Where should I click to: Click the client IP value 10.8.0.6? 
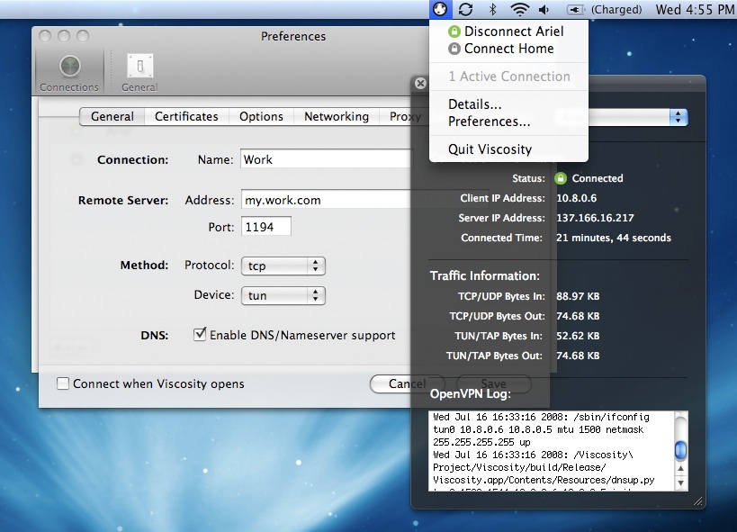pos(576,198)
